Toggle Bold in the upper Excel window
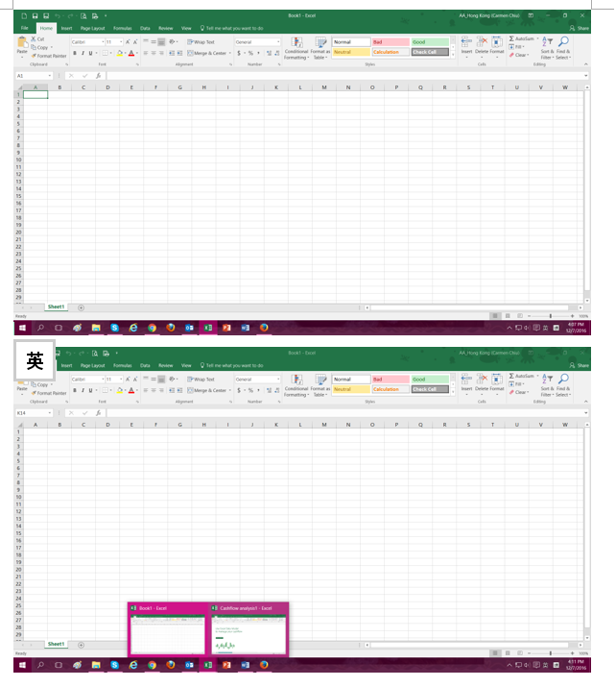The image size is (616, 687). click(75, 53)
